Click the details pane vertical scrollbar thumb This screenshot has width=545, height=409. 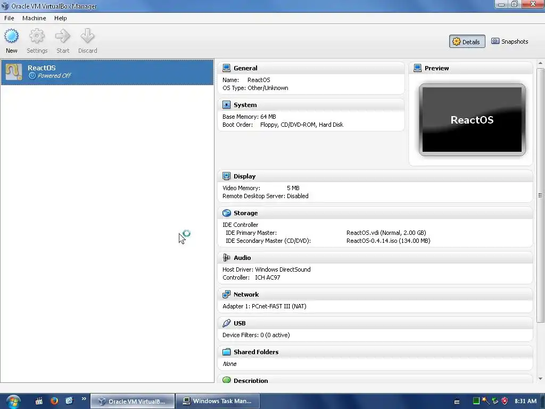click(540, 195)
